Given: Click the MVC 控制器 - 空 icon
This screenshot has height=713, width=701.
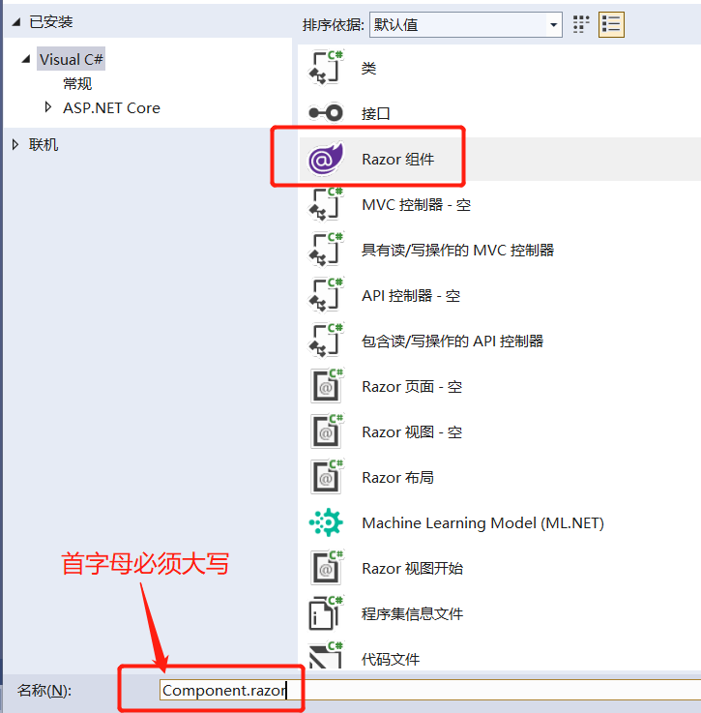Looking at the screenshot, I should pos(326,204).
